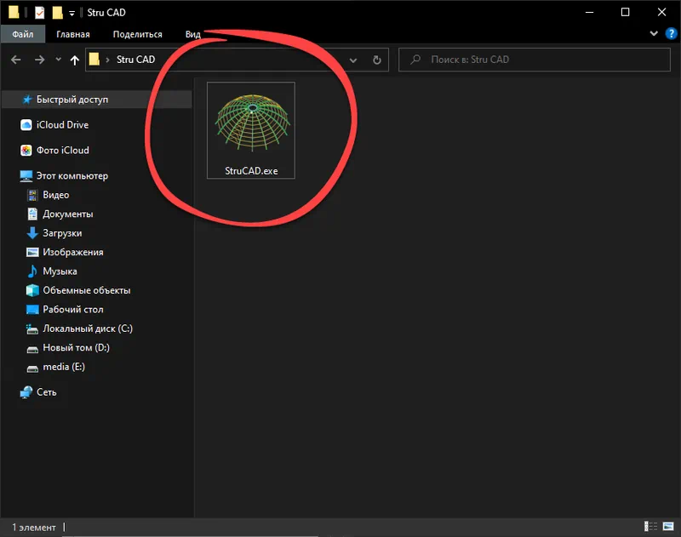Go back with the back arrow
The image size is (681, 537).
click(16, 60)
